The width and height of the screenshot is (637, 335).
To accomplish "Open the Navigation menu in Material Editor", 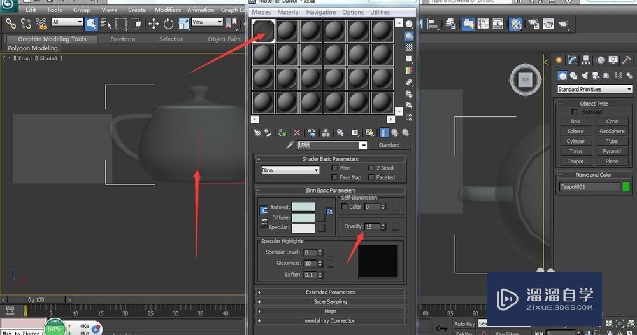I will (x=320, y=13).
